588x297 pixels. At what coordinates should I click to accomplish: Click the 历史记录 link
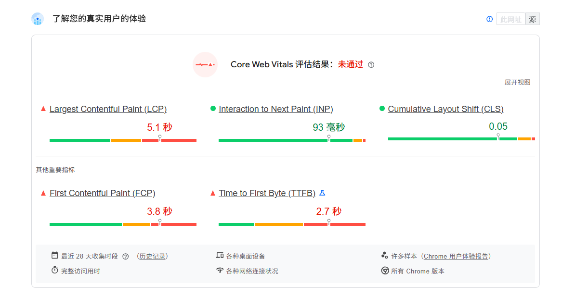coord(153,256)
